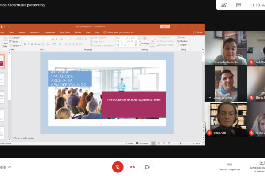Hang up the call
The width and height of the screenshot is (265, 176).
pos(132,167)
